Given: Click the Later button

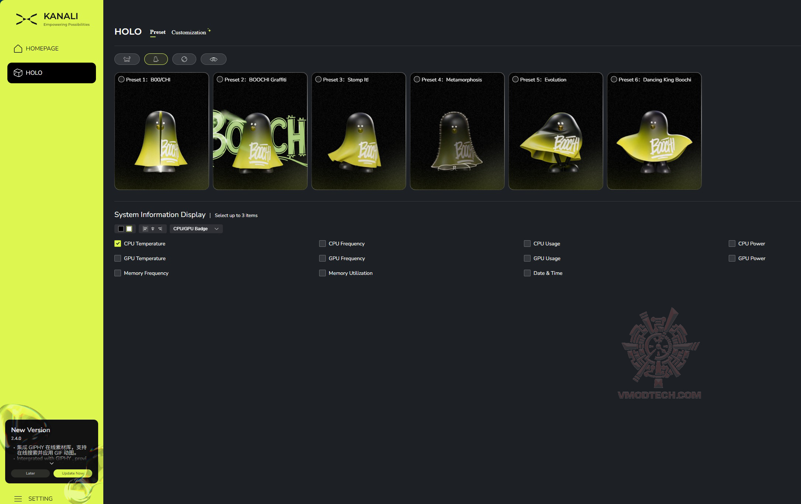Looking at the screenshot, I should [30, 473].
